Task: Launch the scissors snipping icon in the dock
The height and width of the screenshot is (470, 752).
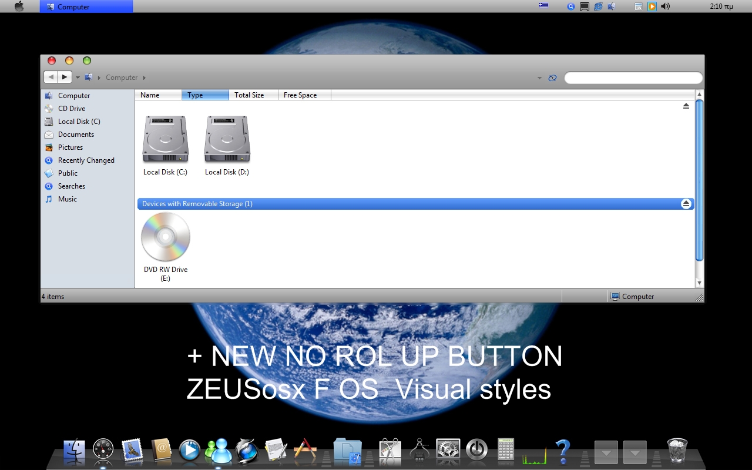Action: click(390, 451)
